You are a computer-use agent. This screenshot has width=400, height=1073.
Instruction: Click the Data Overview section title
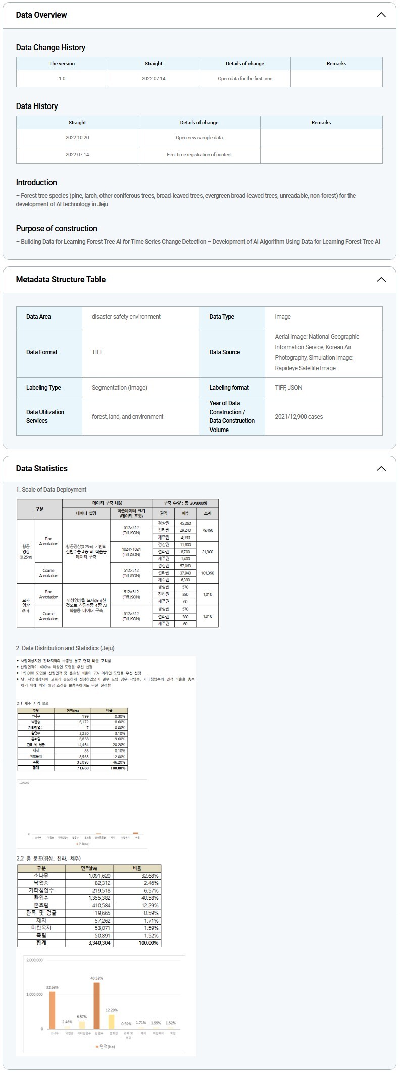[x=41, y=15]
